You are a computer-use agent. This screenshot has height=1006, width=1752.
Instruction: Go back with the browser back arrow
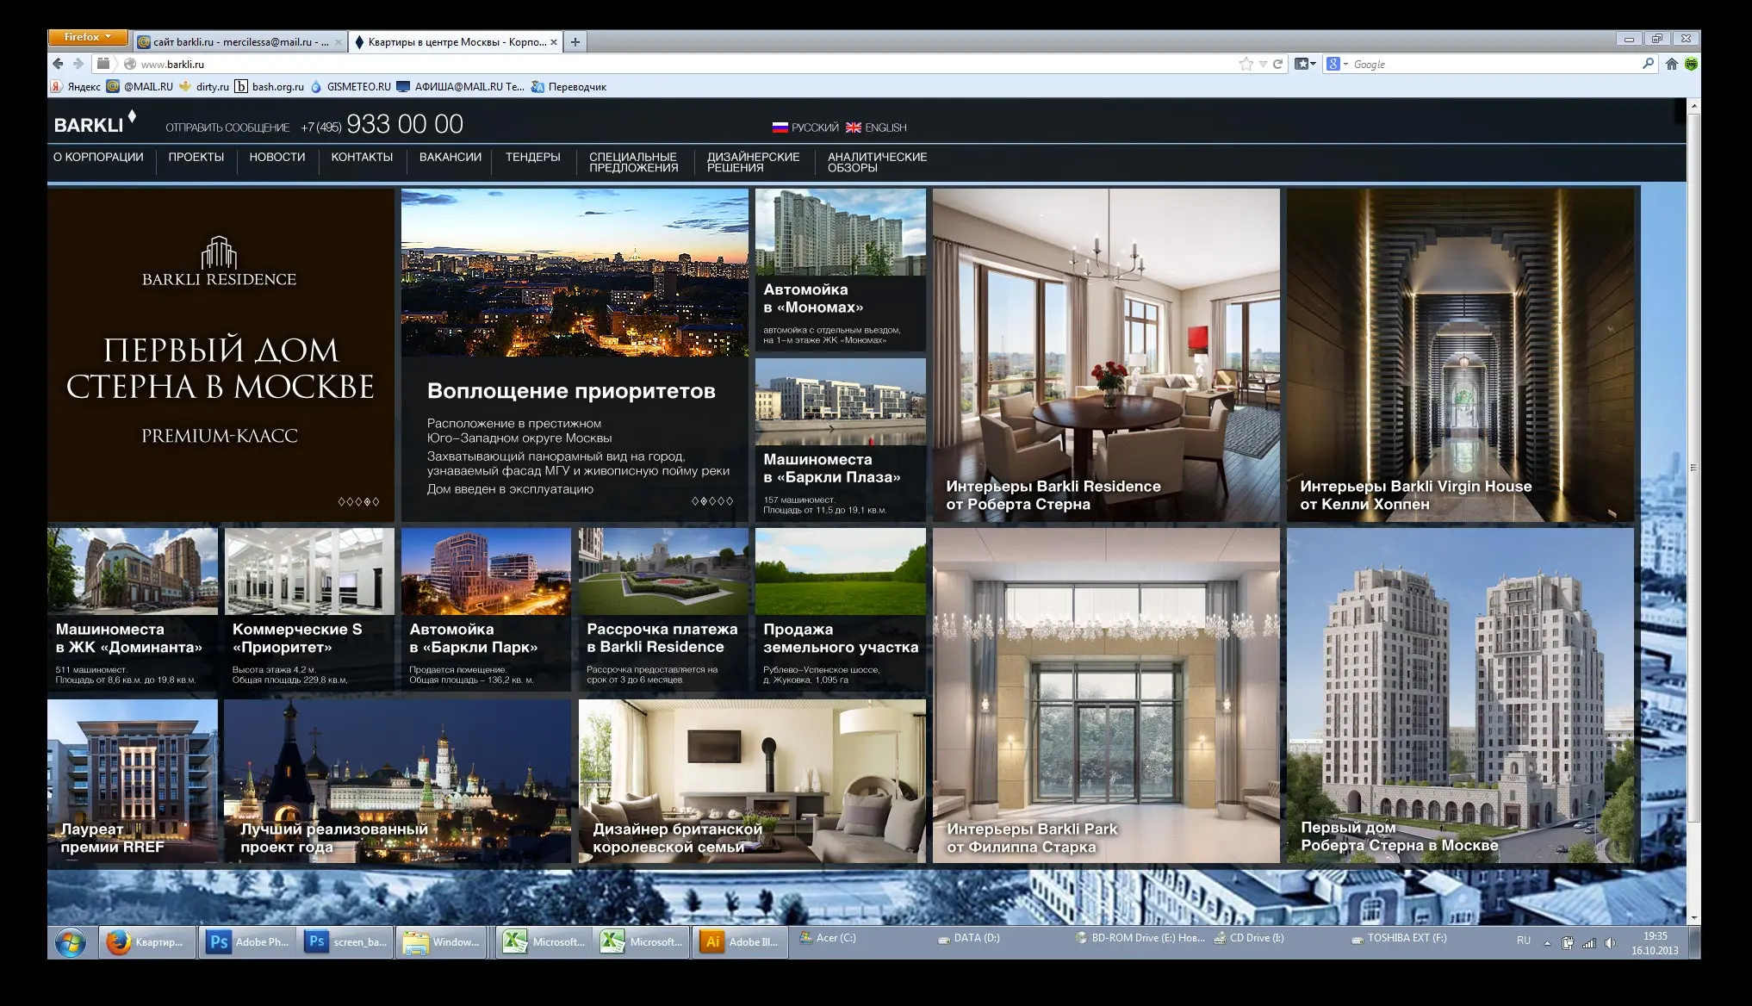point(58,64)
